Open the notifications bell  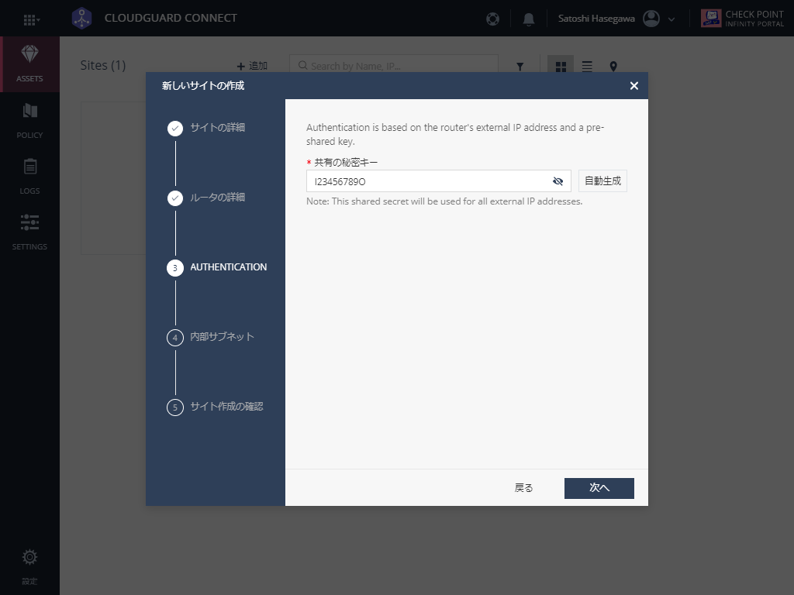click(x=528, y=19)
